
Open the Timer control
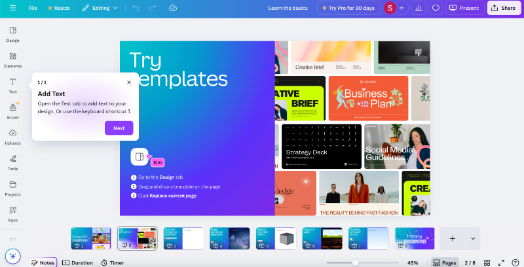click(x=113, y=262)
